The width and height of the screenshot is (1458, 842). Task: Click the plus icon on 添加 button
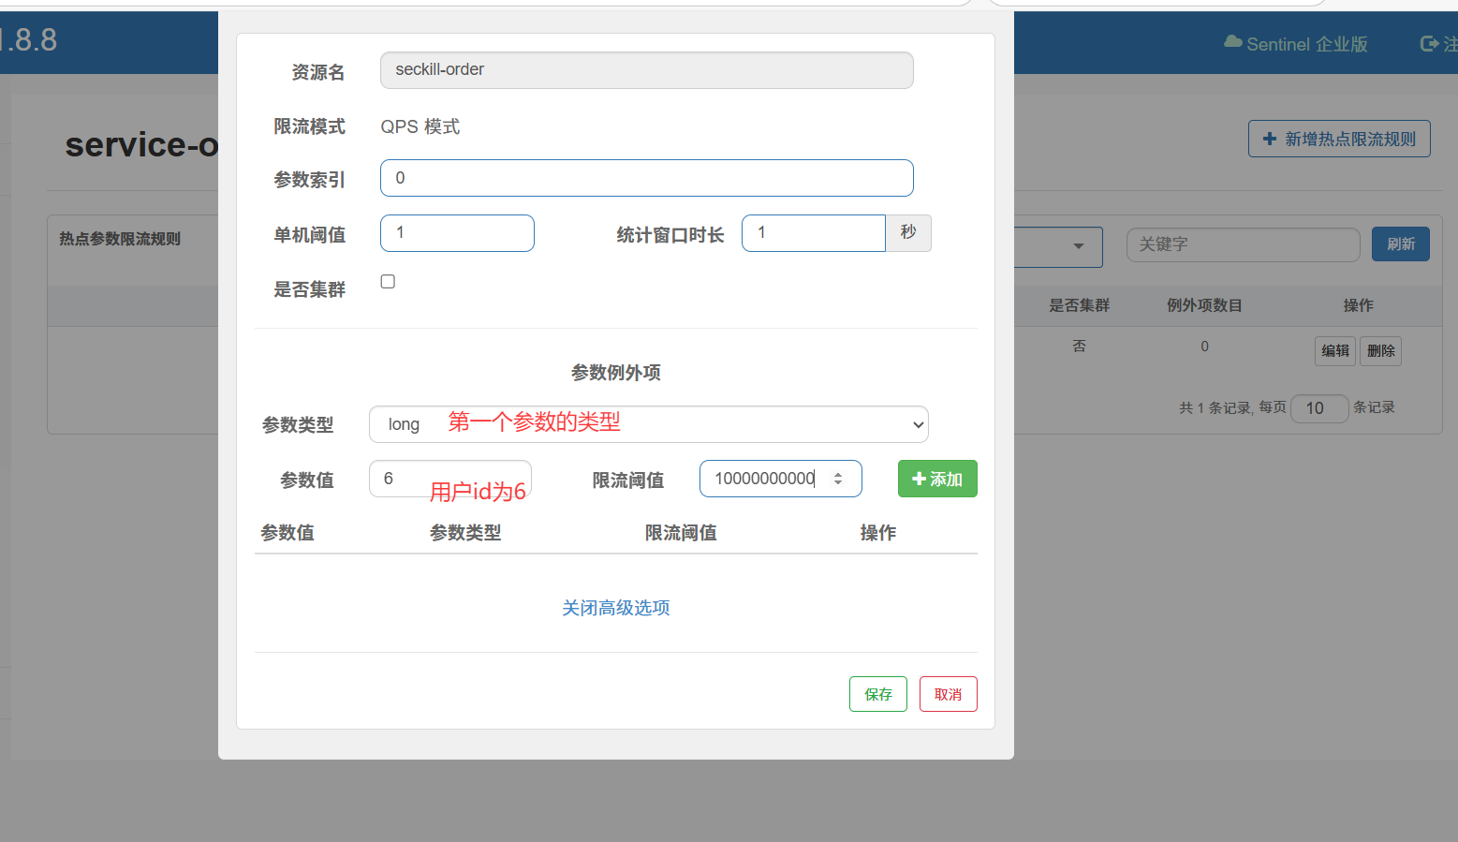[919, 479]
